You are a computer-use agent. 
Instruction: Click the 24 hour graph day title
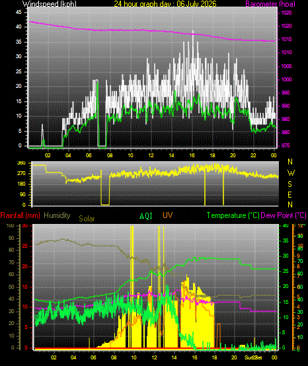pos(165,4)
